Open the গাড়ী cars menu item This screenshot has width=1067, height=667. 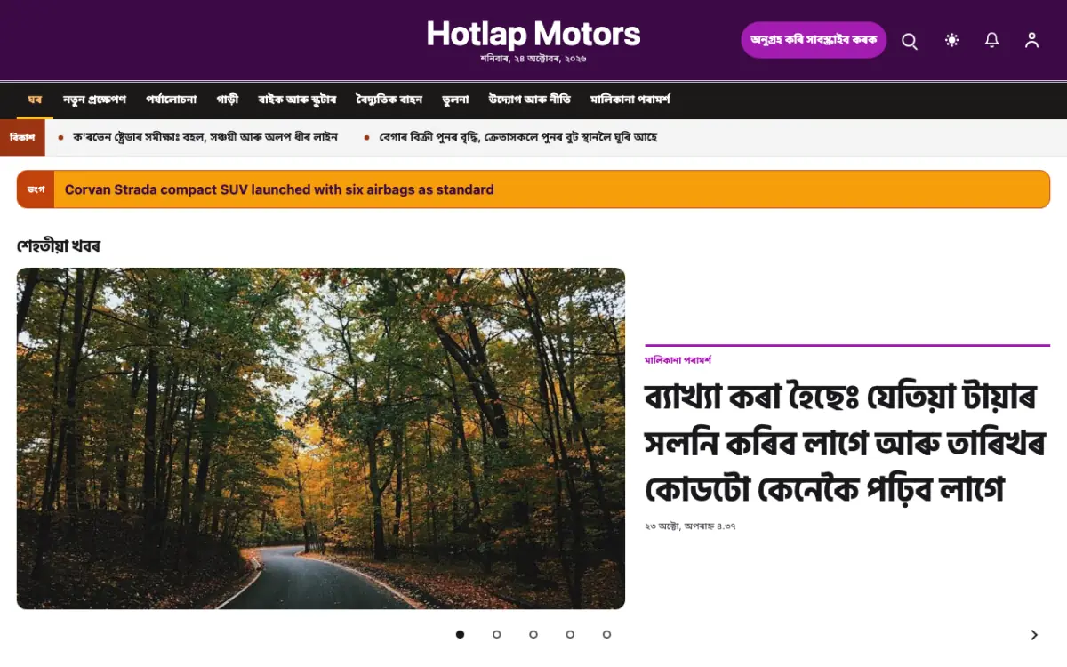coord(228,100)
